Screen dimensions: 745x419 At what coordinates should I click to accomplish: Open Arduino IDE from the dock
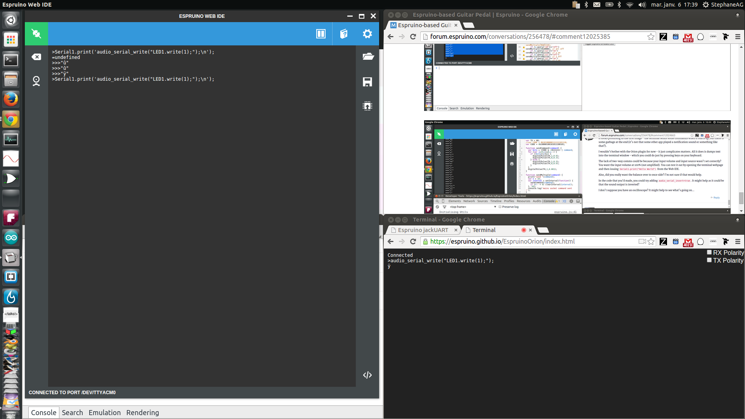(x=11, y=237)
